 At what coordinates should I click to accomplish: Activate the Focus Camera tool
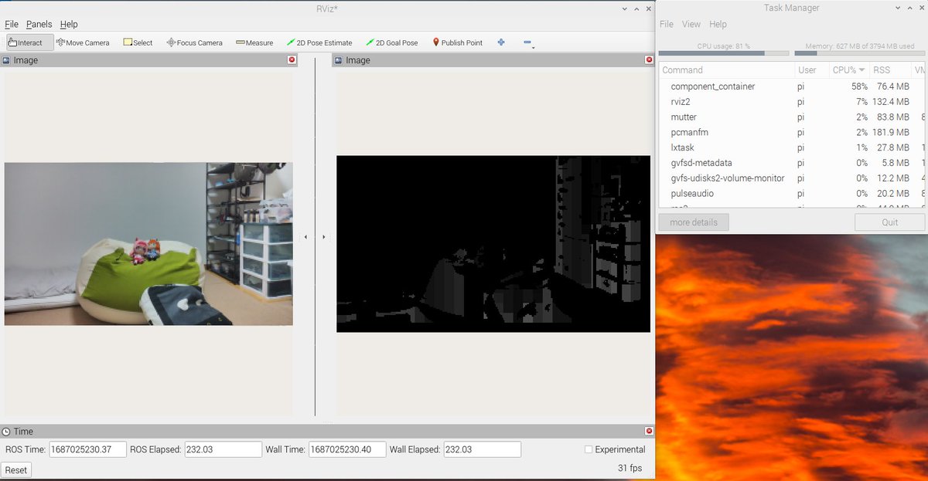point(195,42)
